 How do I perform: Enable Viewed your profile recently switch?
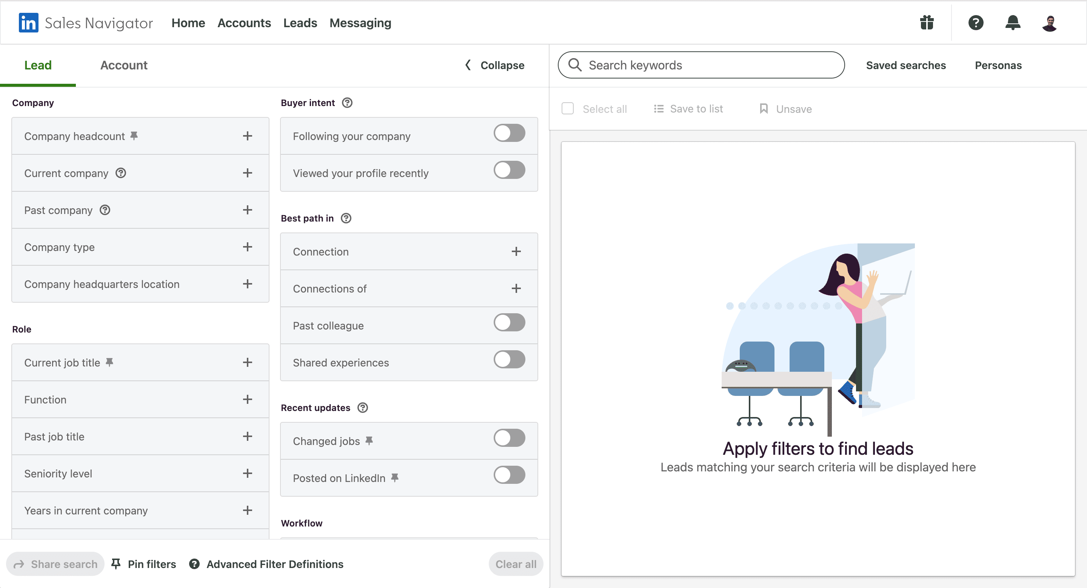coord(509,170)
